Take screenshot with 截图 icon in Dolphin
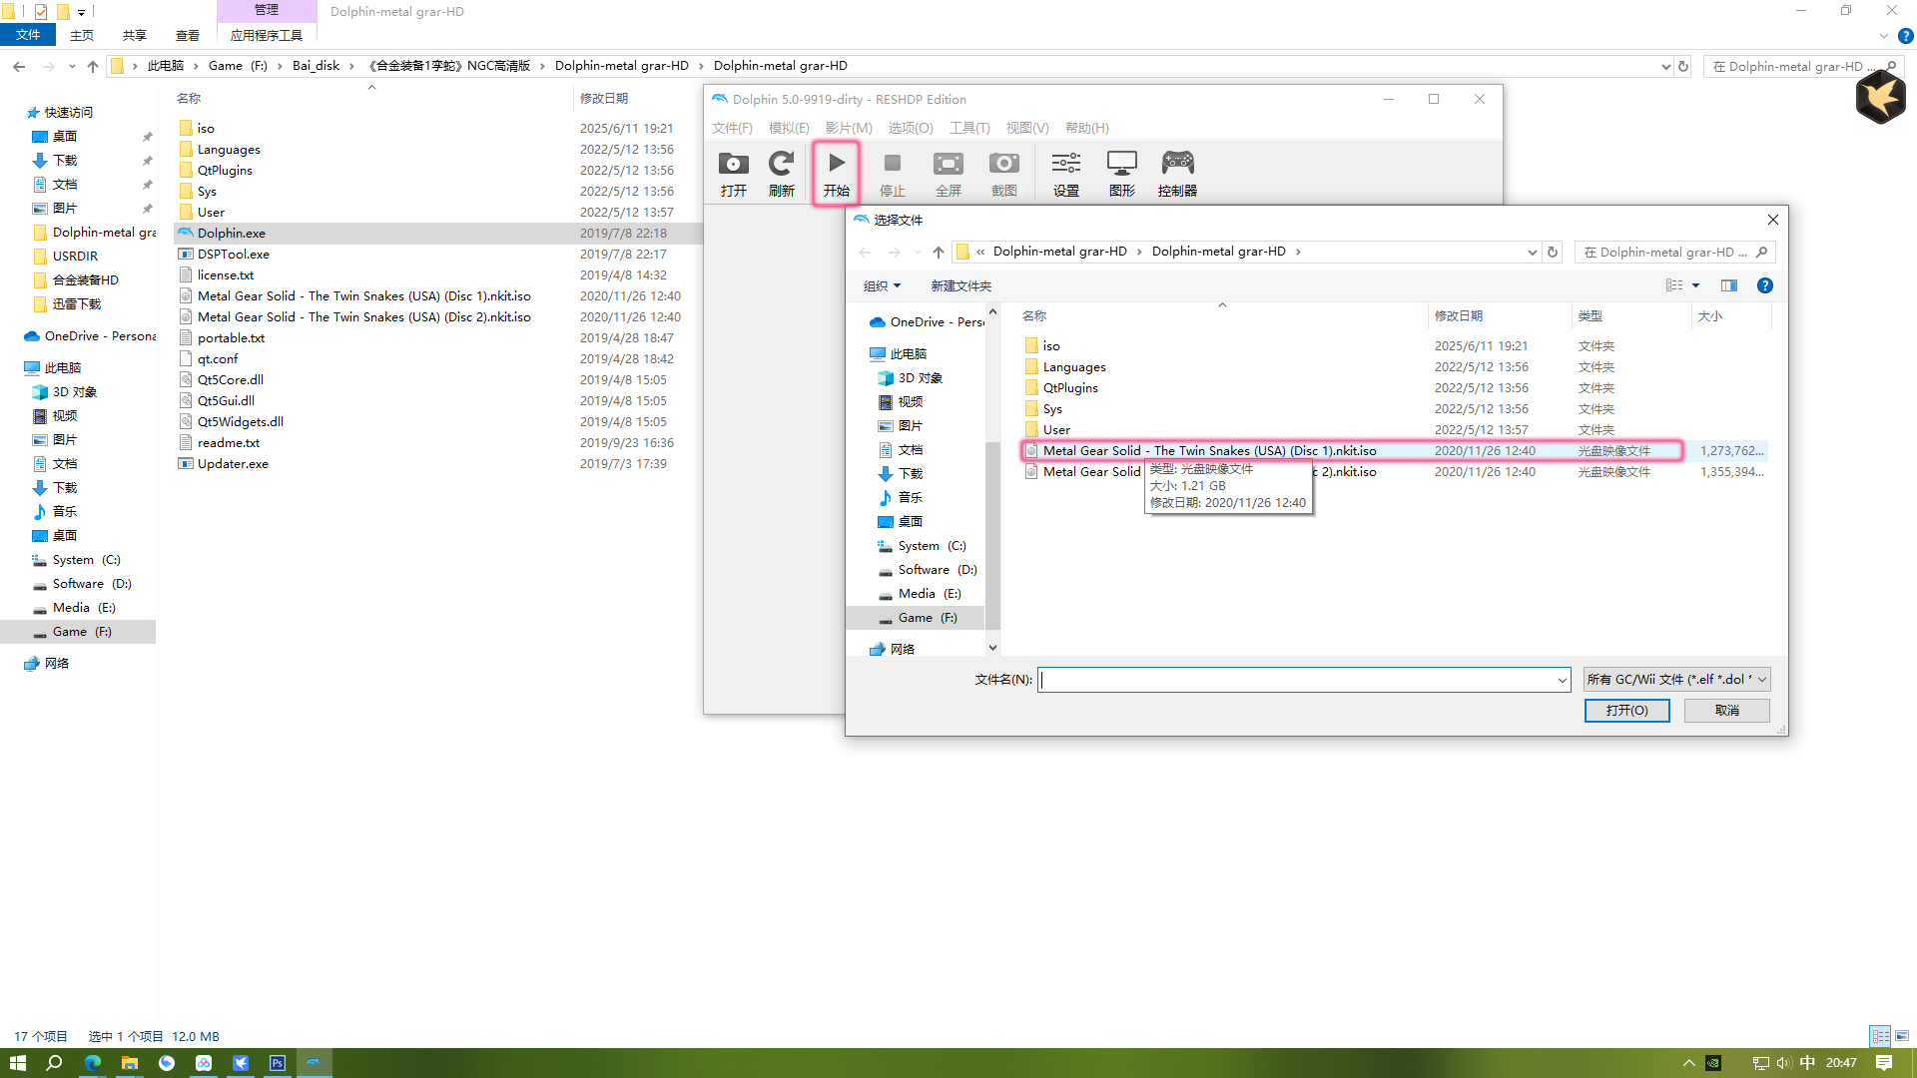Screen dimensions: 1917x1078 (1004, 174)
